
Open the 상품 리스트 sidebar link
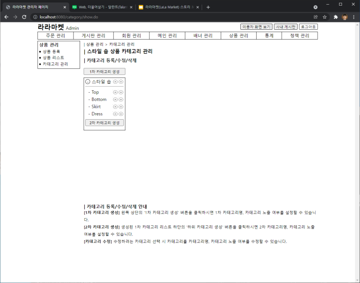click(x=53, y=58)
